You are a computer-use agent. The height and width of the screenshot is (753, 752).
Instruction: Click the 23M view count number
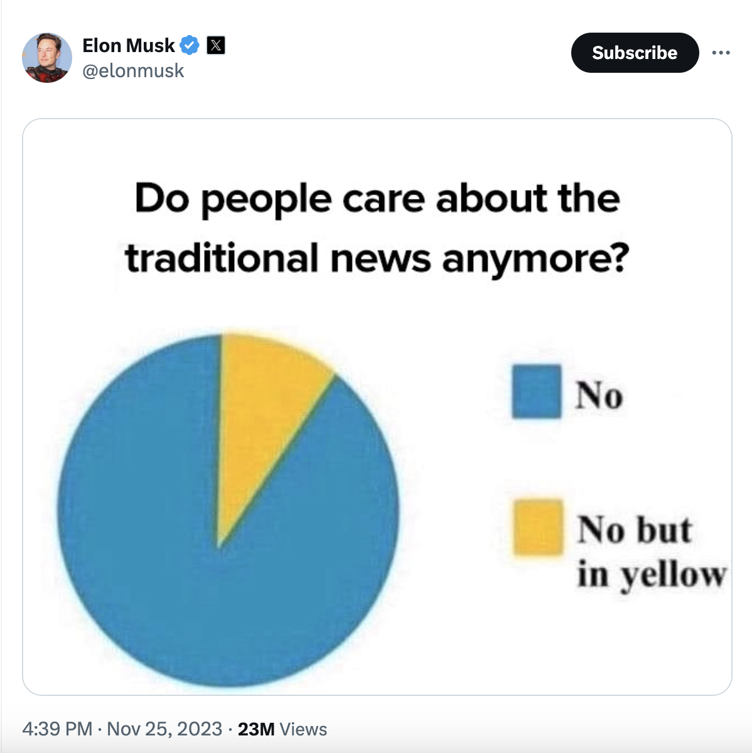[x=256, y=729]
